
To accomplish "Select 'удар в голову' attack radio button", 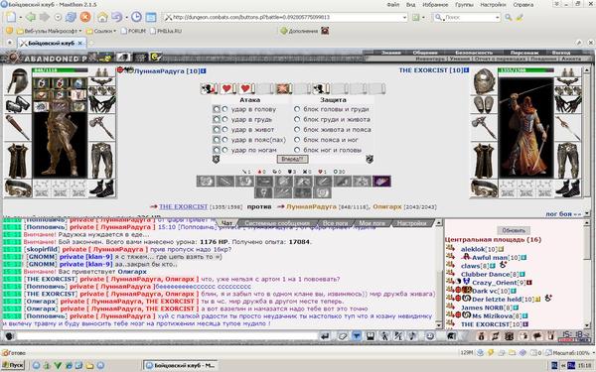I will 225,109.
